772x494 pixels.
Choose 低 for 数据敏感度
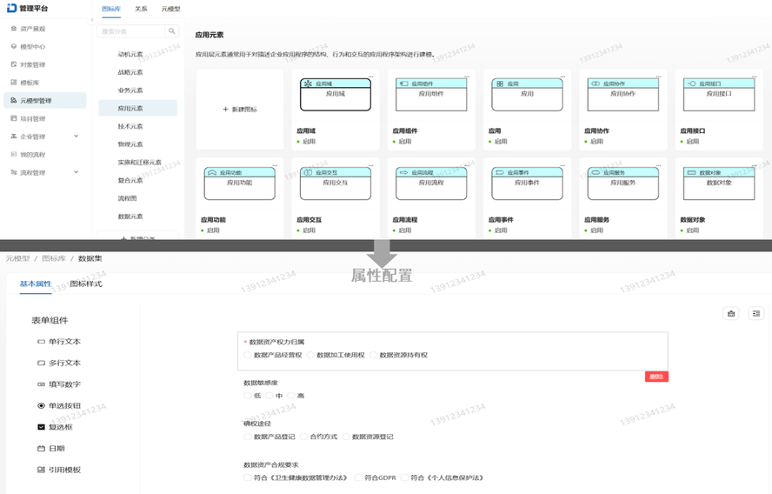[247, 396]
